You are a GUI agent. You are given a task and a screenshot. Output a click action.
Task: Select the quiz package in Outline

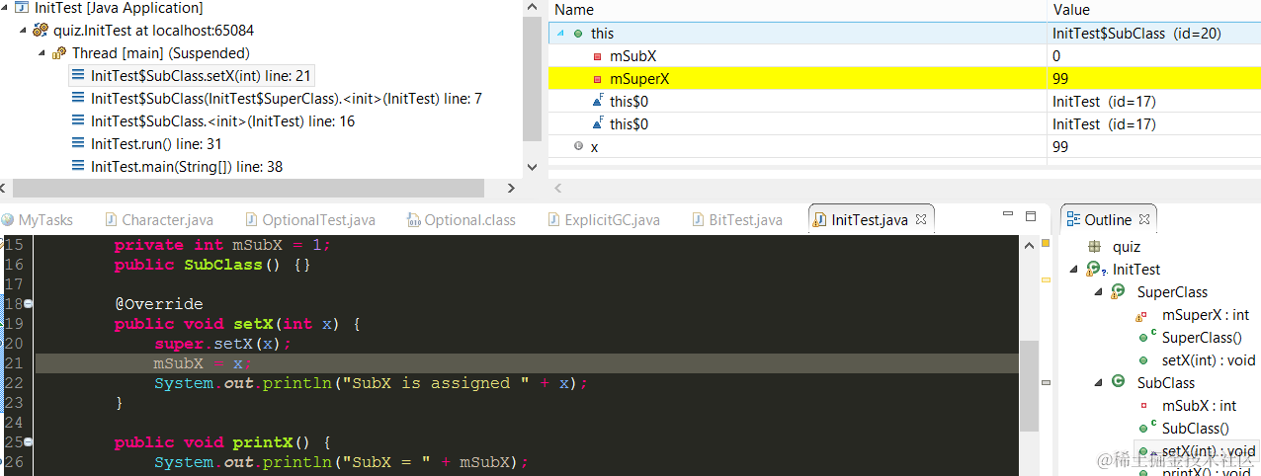(x=1126, y=247)
